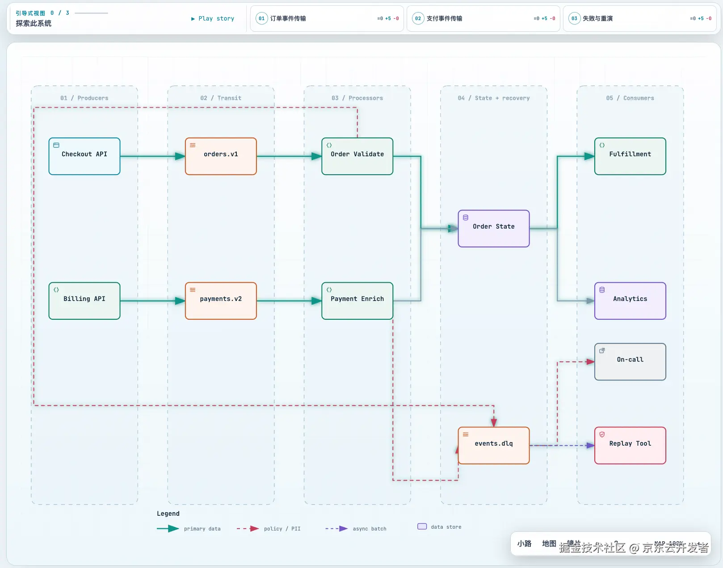Open story step 02 支付事件传输
723x568 pixels.
pos(483,18)
